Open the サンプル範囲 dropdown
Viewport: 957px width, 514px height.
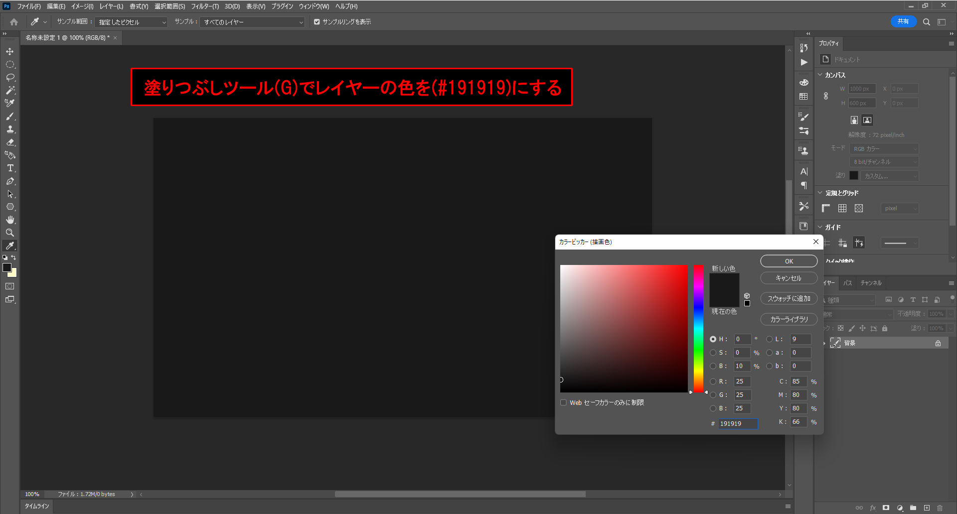132,22
